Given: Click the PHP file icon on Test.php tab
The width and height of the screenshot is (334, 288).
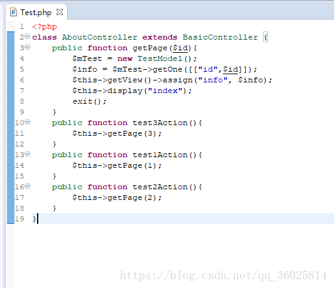Looking at the screenshot, I should pyautogui.click(x=13, y=13).
